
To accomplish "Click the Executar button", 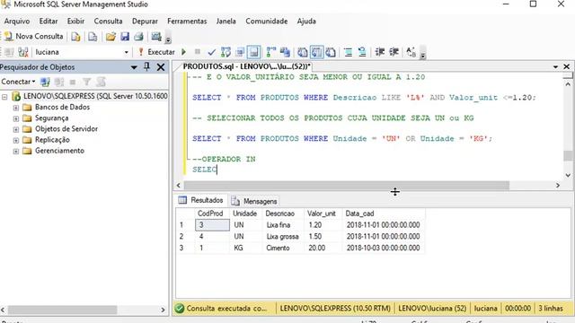I will [x=156, y=52].
